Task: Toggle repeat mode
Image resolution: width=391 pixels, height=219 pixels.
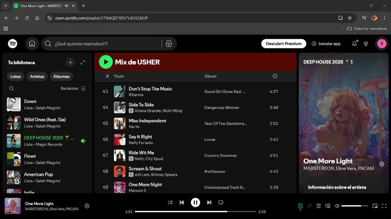Action: coord(221,202)
